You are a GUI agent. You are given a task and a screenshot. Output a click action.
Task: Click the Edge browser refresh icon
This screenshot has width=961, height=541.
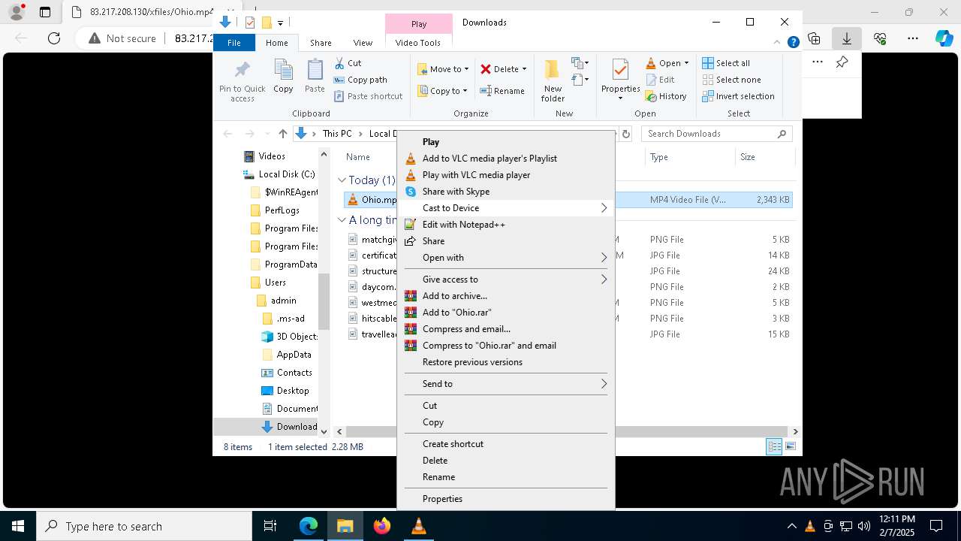point(54,38)
